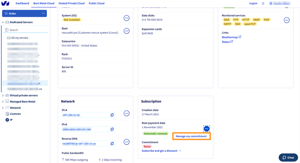Click the Automatic renewal badge
This screenshot has width=300, height=163.
pyautogui.click(x=156, y=133)
